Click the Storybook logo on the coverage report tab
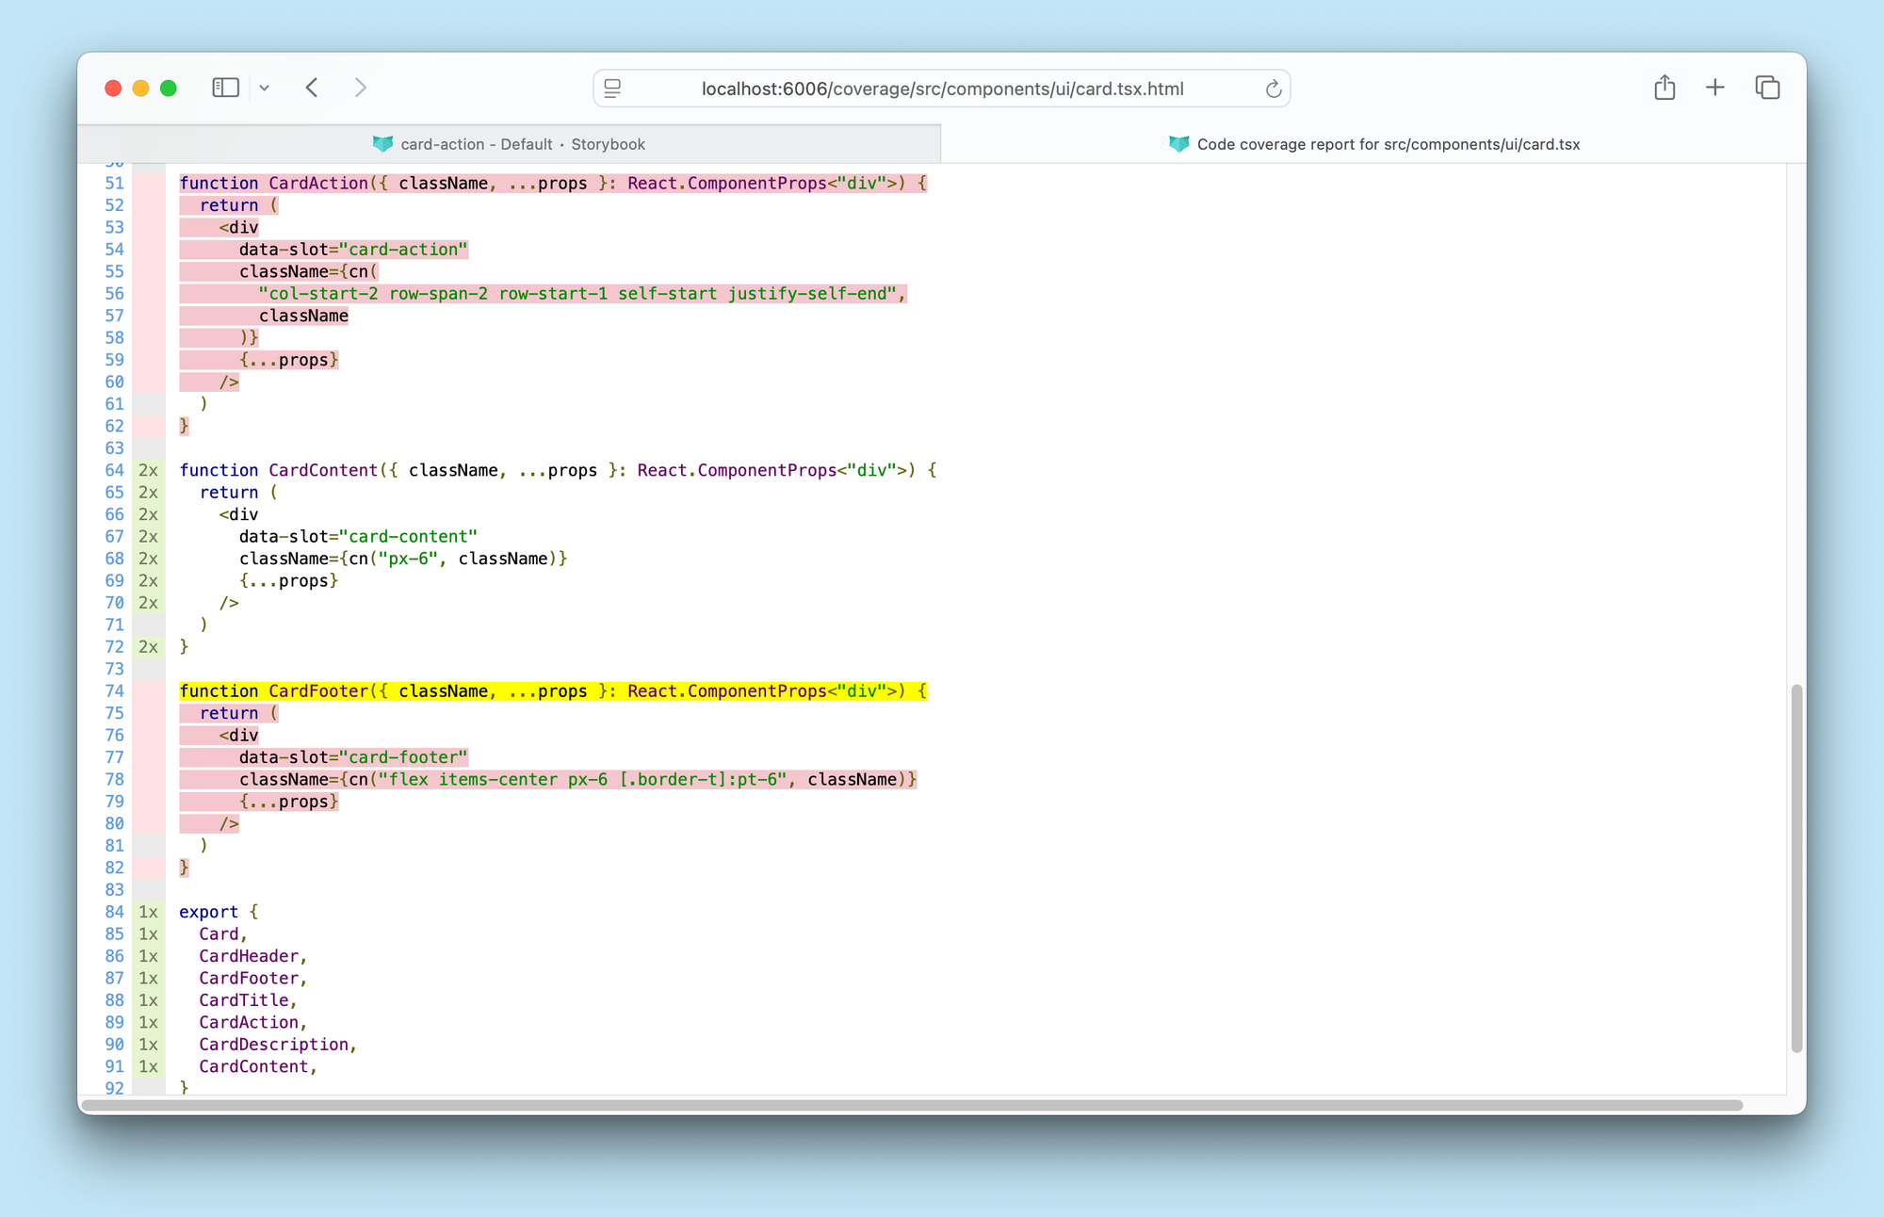Viewport: 1884px width, 1217px height. 1178,143
